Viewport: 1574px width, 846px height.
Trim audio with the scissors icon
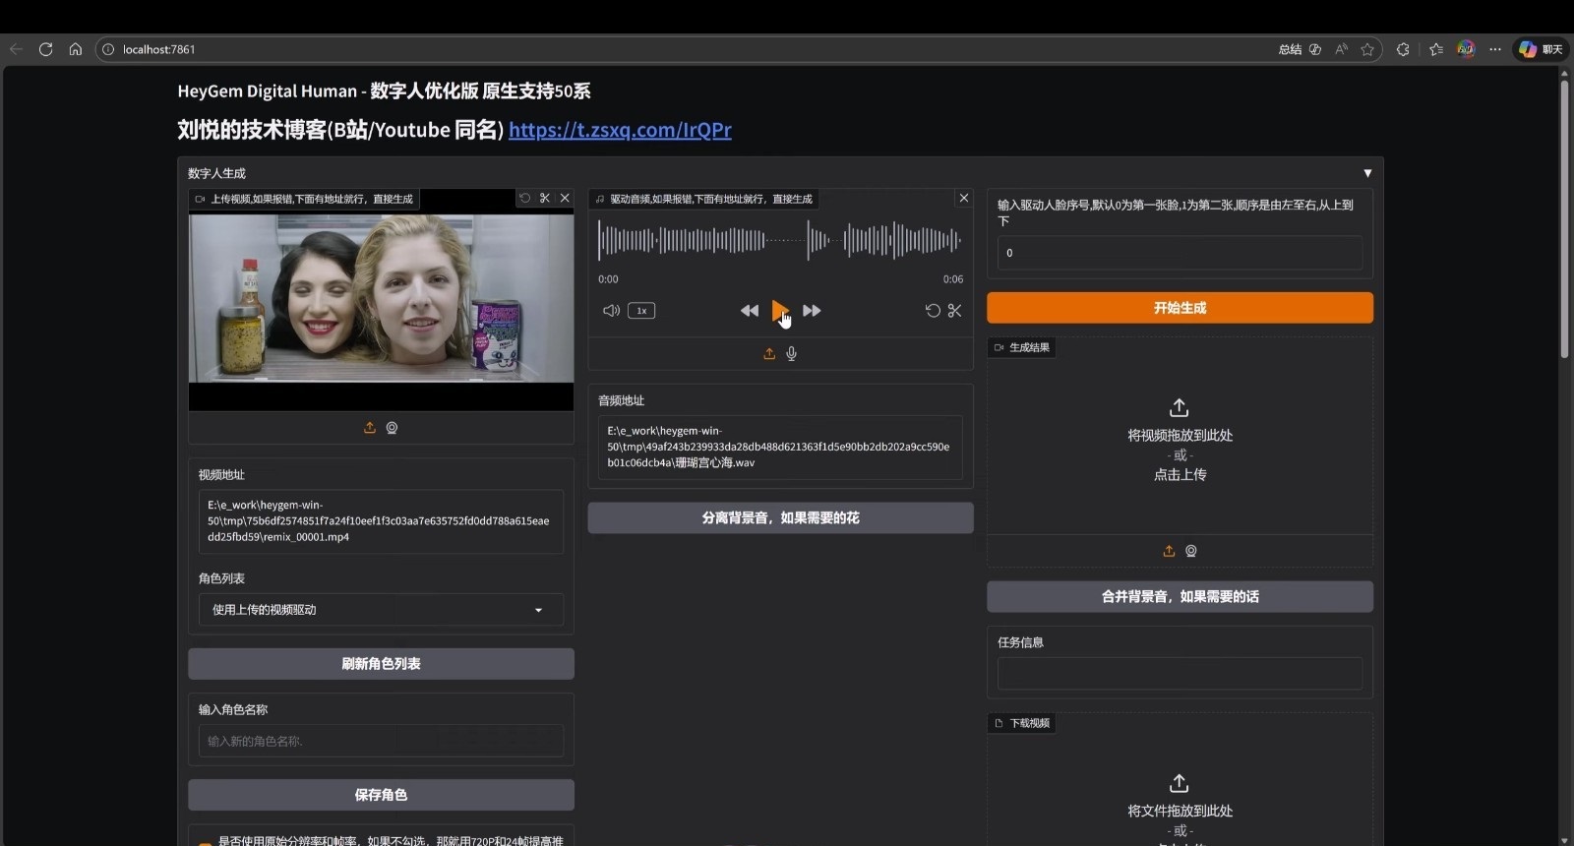[x=954, y=311]
